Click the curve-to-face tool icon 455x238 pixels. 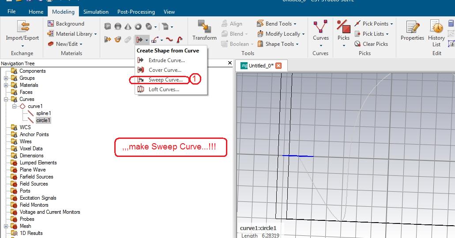[154, 39]
